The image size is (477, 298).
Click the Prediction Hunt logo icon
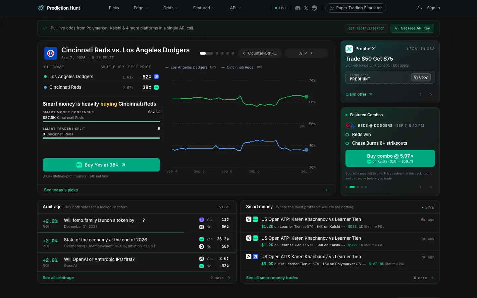(41, 8)
